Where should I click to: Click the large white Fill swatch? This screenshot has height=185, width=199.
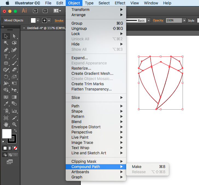(x=7, y=134)
